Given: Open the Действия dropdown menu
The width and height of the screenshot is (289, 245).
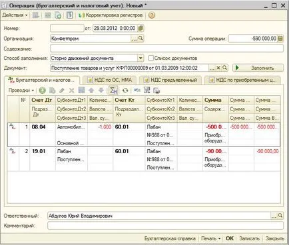Looking at the screenshot, I should [15, 15].
